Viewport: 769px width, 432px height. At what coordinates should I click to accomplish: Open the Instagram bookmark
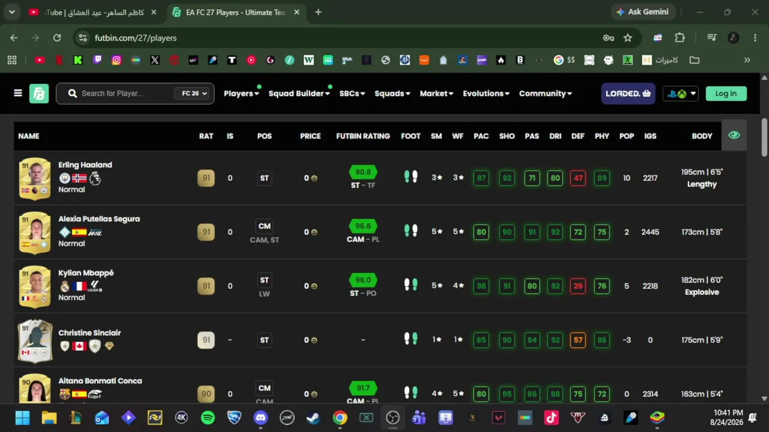click(117, 60)
